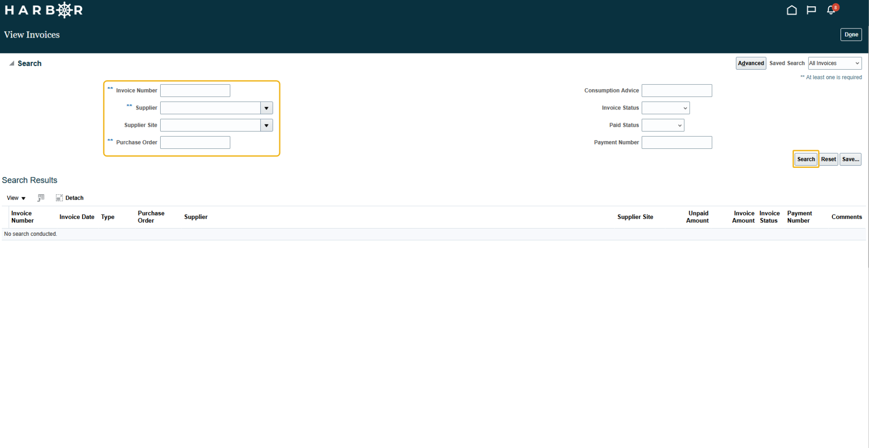Focus the Supplier Site text field
Image resolution: width=869 pixels, height=448 pixels.
[x=210, y=125]
